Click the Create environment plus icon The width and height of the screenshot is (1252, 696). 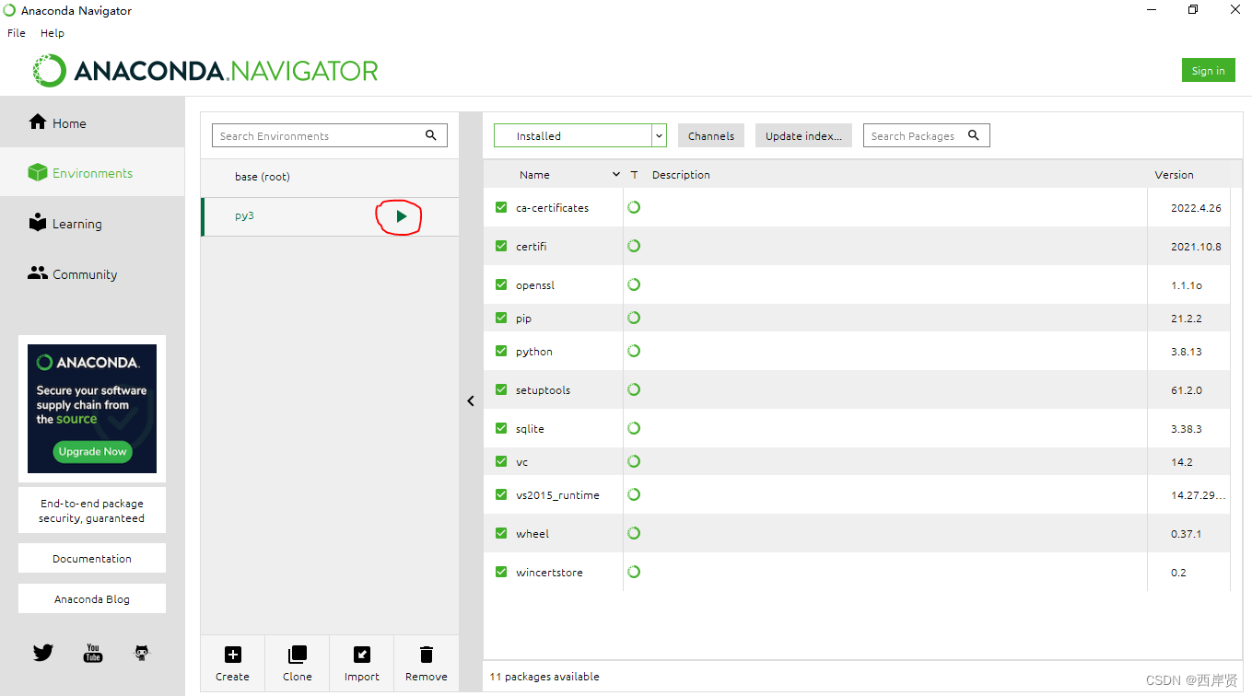pyautogui.click(x=233, y=655)
